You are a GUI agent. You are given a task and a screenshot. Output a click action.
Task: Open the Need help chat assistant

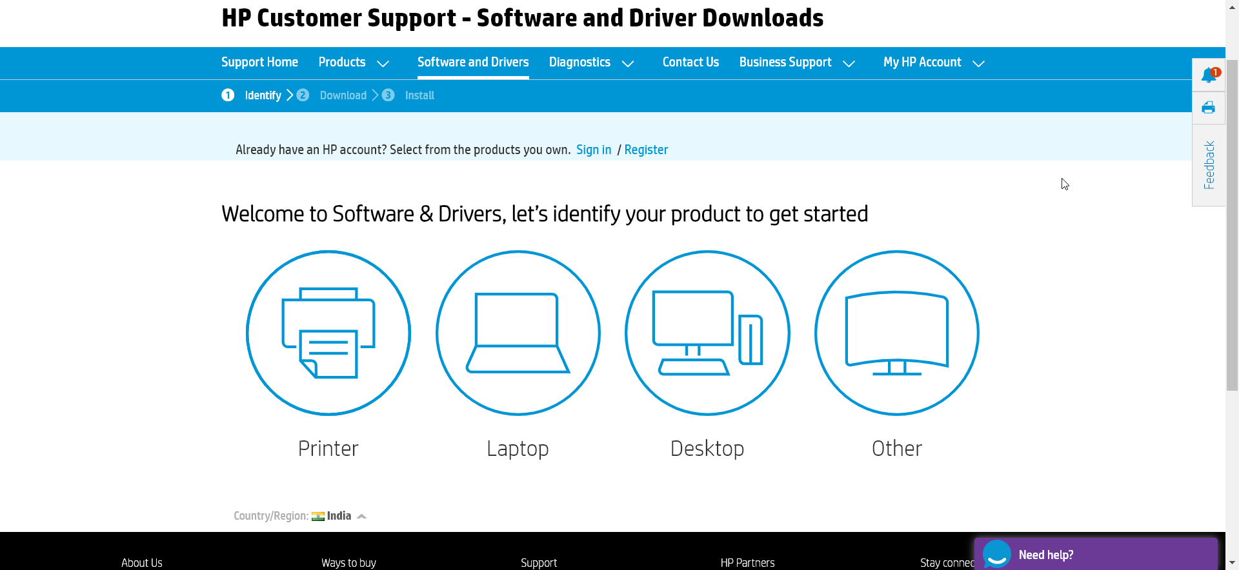coord(1096,555)
